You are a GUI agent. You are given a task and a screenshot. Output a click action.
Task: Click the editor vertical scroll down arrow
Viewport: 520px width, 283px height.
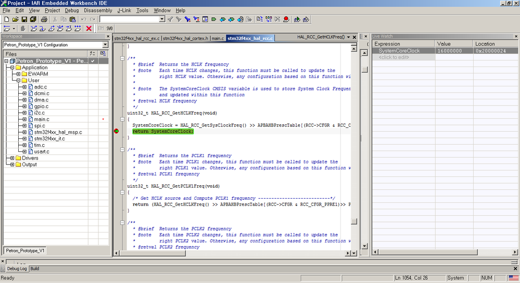[354, 253]
